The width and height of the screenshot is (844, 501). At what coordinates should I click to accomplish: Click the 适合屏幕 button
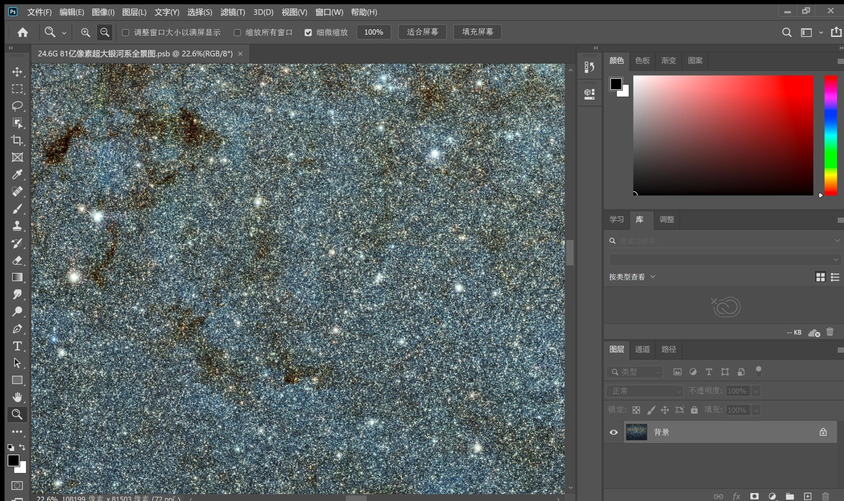(422, 32)
